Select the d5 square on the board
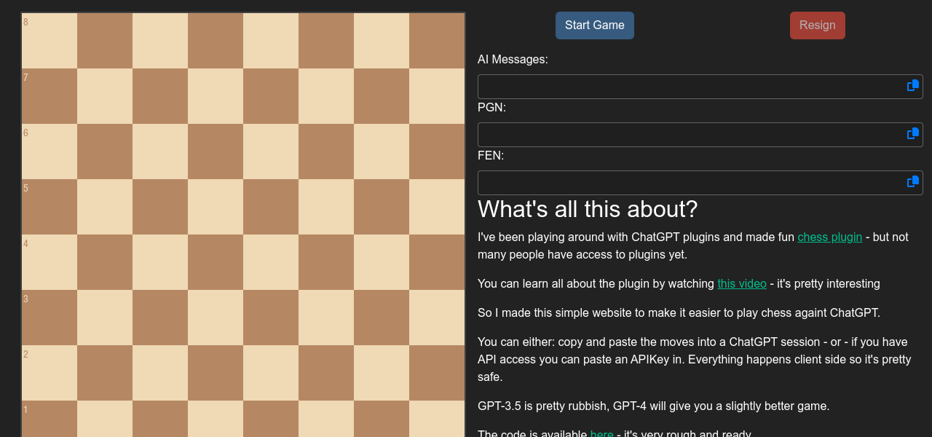The width and height of the screenshot is (932, 437). pos(216,207)
